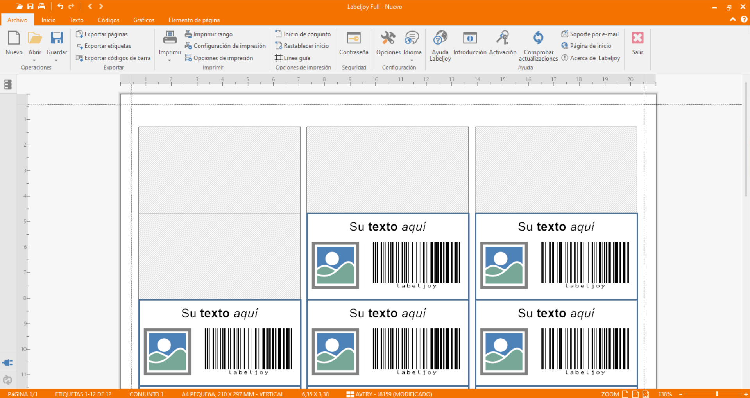Click the data connection plug icon
The width and height of the screenshot is (750, 398).
(7, 362)
